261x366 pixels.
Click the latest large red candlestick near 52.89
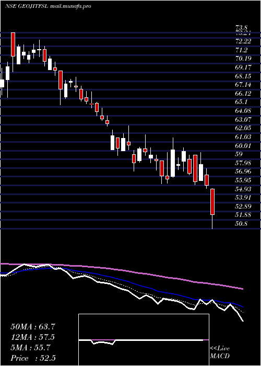pos(212,202)
